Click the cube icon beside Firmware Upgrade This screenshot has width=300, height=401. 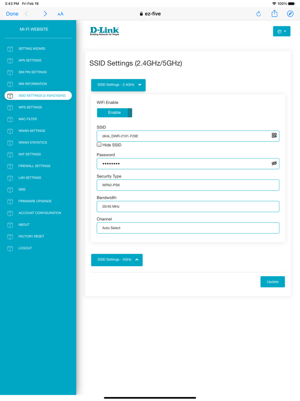pos(10,201)
